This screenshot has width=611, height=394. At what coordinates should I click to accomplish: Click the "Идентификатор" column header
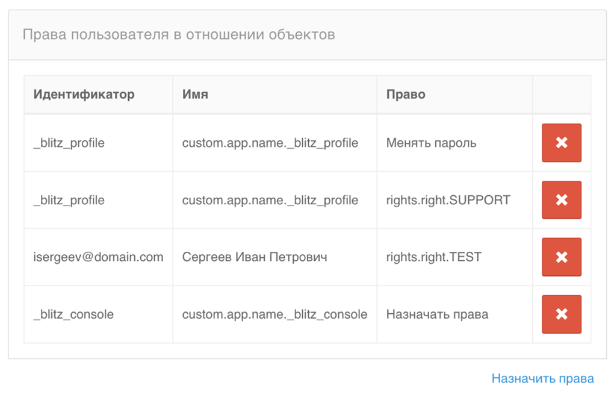pos(84,95)
